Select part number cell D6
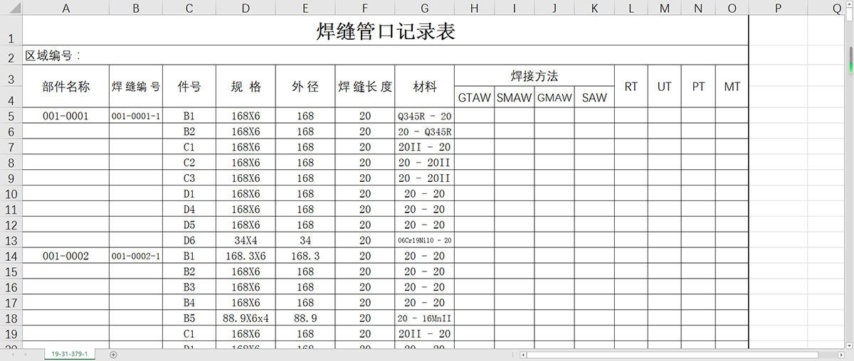 pyautogui.click(x=189, y=240)
